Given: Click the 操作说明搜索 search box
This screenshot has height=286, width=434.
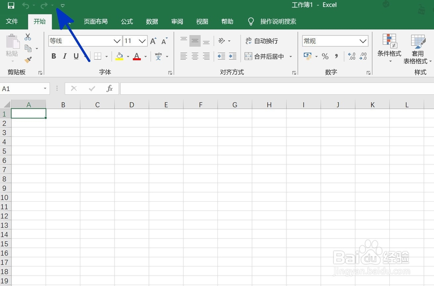Looking at the screenshot, I should 278,21.
